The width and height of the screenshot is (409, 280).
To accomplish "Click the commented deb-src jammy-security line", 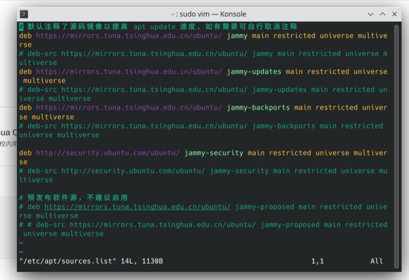I will pos(203,175).
